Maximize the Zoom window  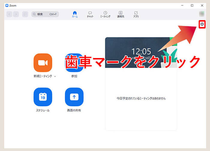[x=192, y=5]
